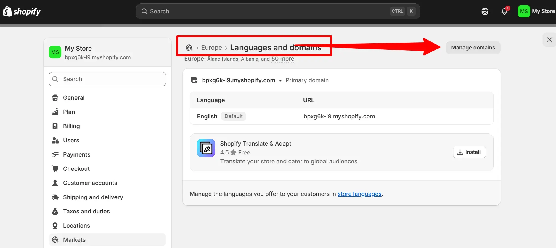This screenshot has height=248, width=556.
Task: Click the top search bar
Action: pyautogui.click(x=278, y=11)
